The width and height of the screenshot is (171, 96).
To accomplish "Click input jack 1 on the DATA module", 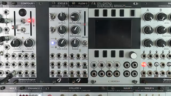I will 94,65.
